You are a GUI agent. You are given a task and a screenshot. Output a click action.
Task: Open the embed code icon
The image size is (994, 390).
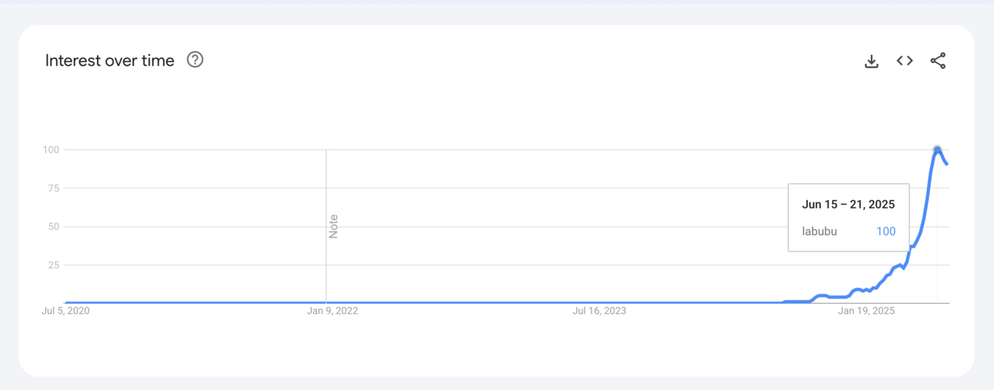pyautogui.click(x=905, y=61)
